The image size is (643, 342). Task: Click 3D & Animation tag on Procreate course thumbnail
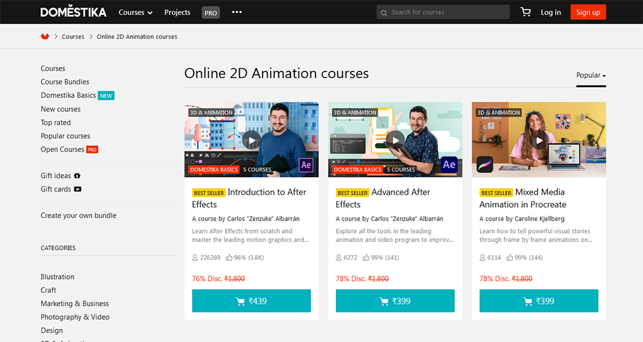[x=499, y=113]
